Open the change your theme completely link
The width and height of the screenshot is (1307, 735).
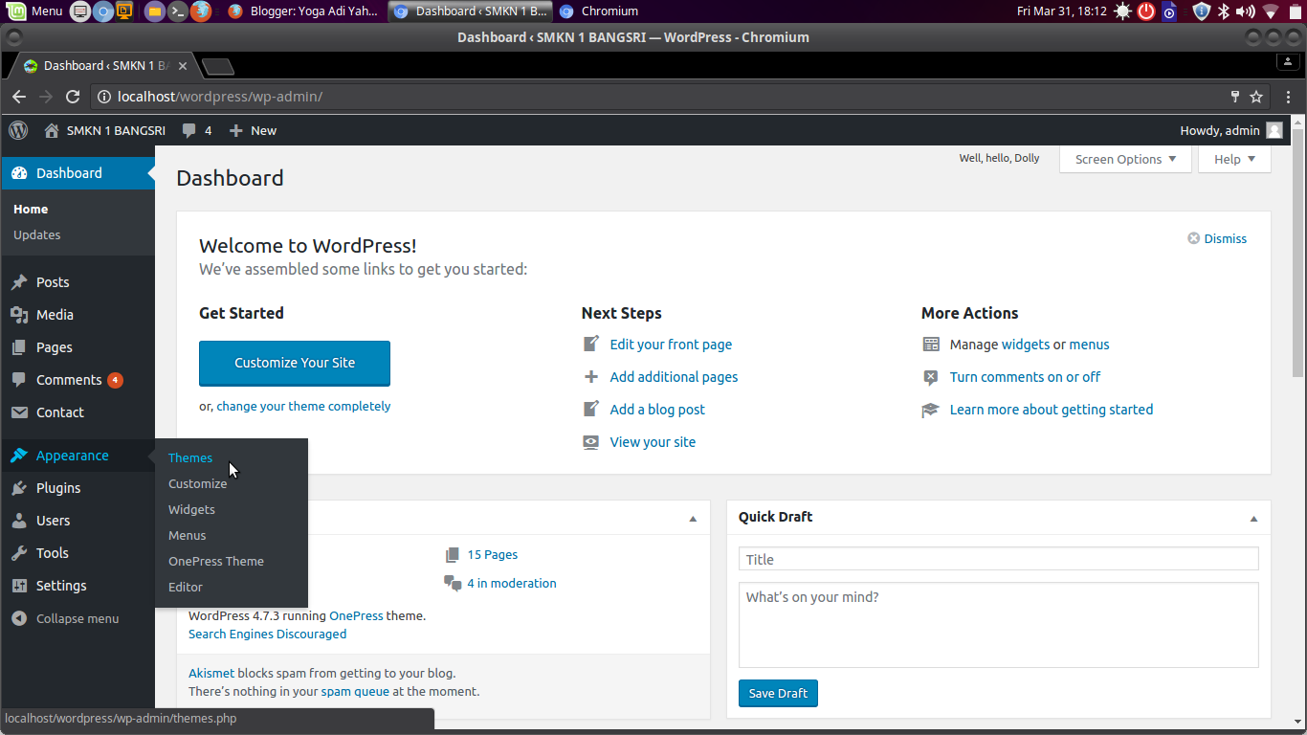tap(303, 406)
